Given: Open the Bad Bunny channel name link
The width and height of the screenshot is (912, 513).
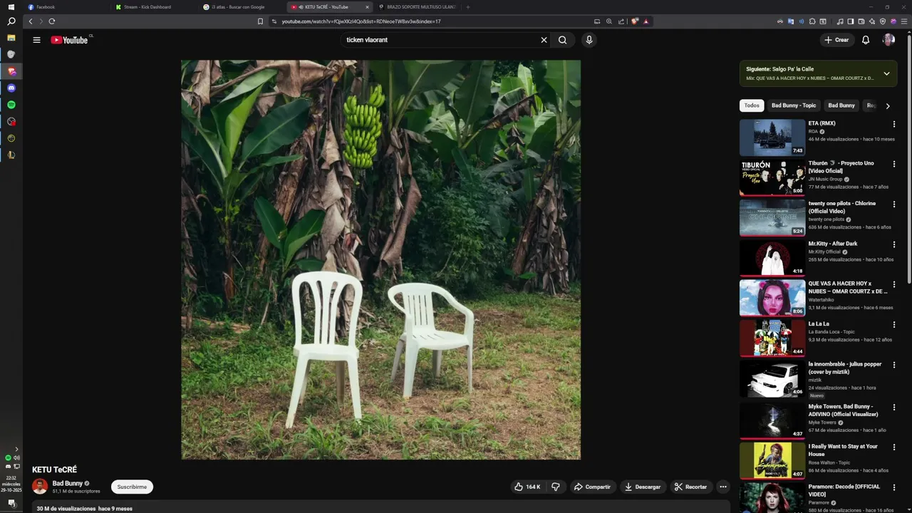Looking at the screenshot, I should click(x=68, y=483).
